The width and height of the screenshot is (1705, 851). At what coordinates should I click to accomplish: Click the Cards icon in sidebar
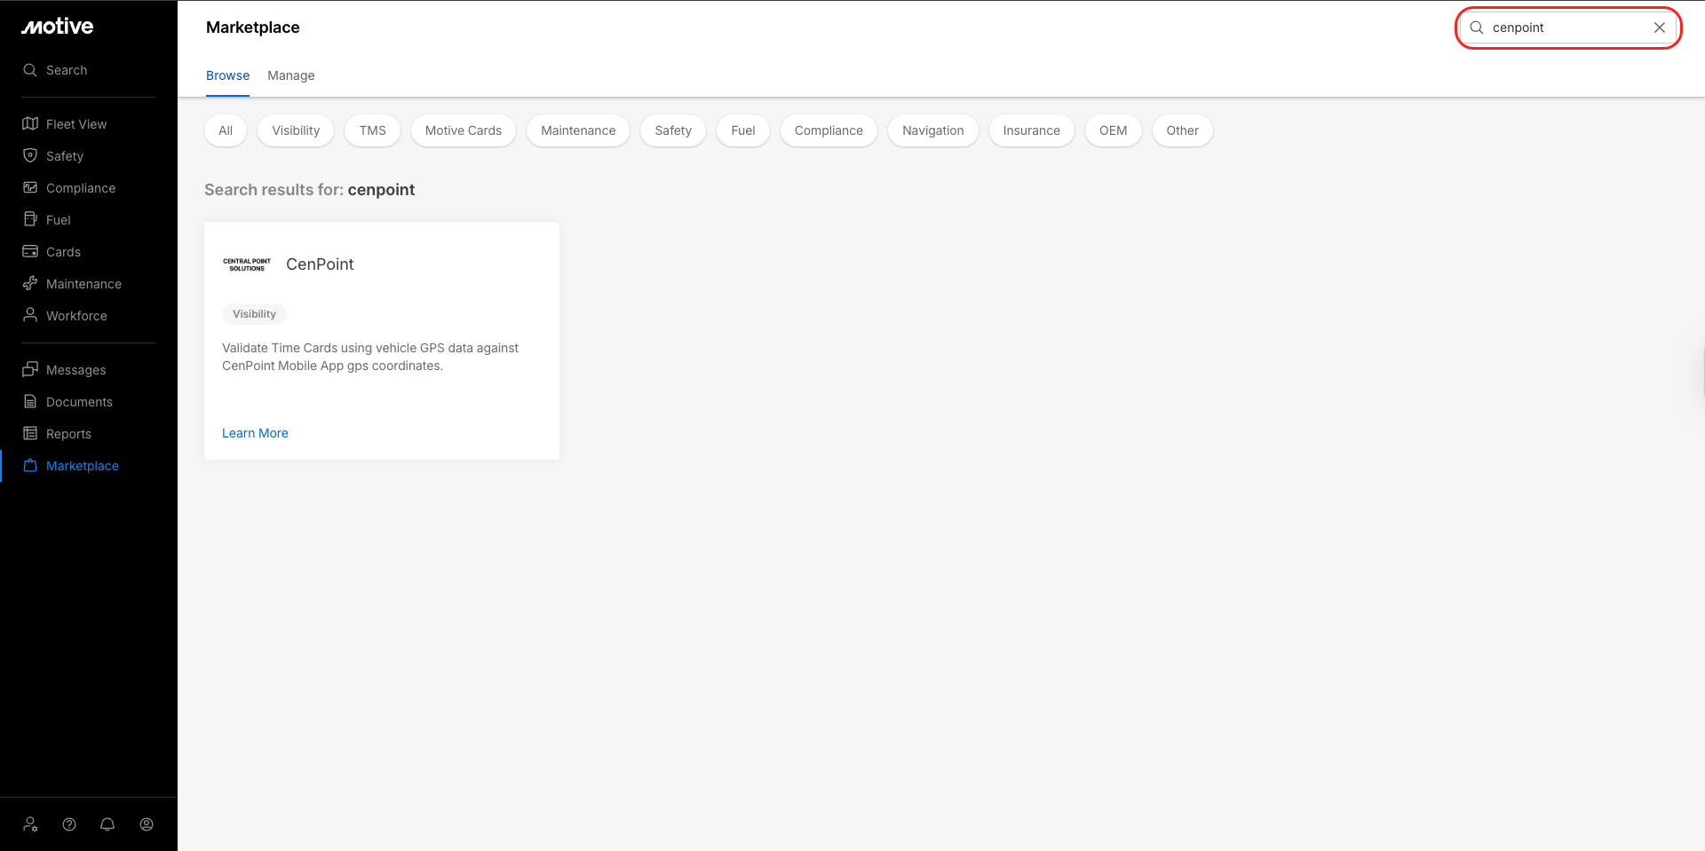30,252
